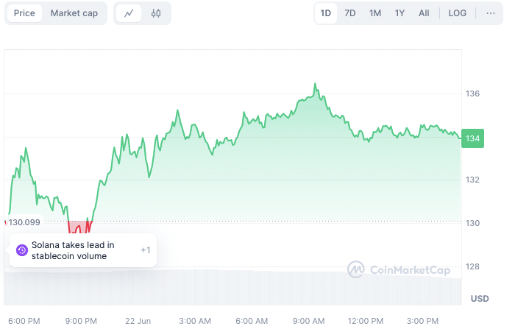
Task: Click the USD currency label
Action: 480,298
